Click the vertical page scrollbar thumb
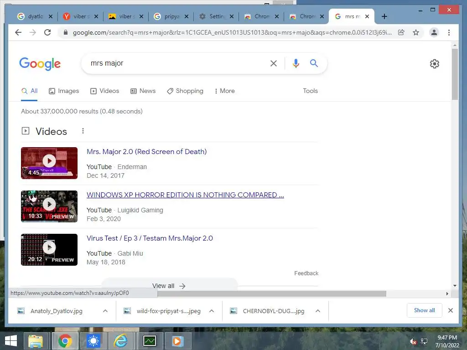 pyautogui.click(x=455, y=74)
